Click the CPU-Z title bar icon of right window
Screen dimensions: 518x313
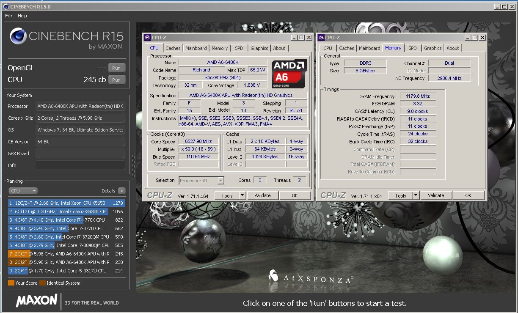(321, 38)
